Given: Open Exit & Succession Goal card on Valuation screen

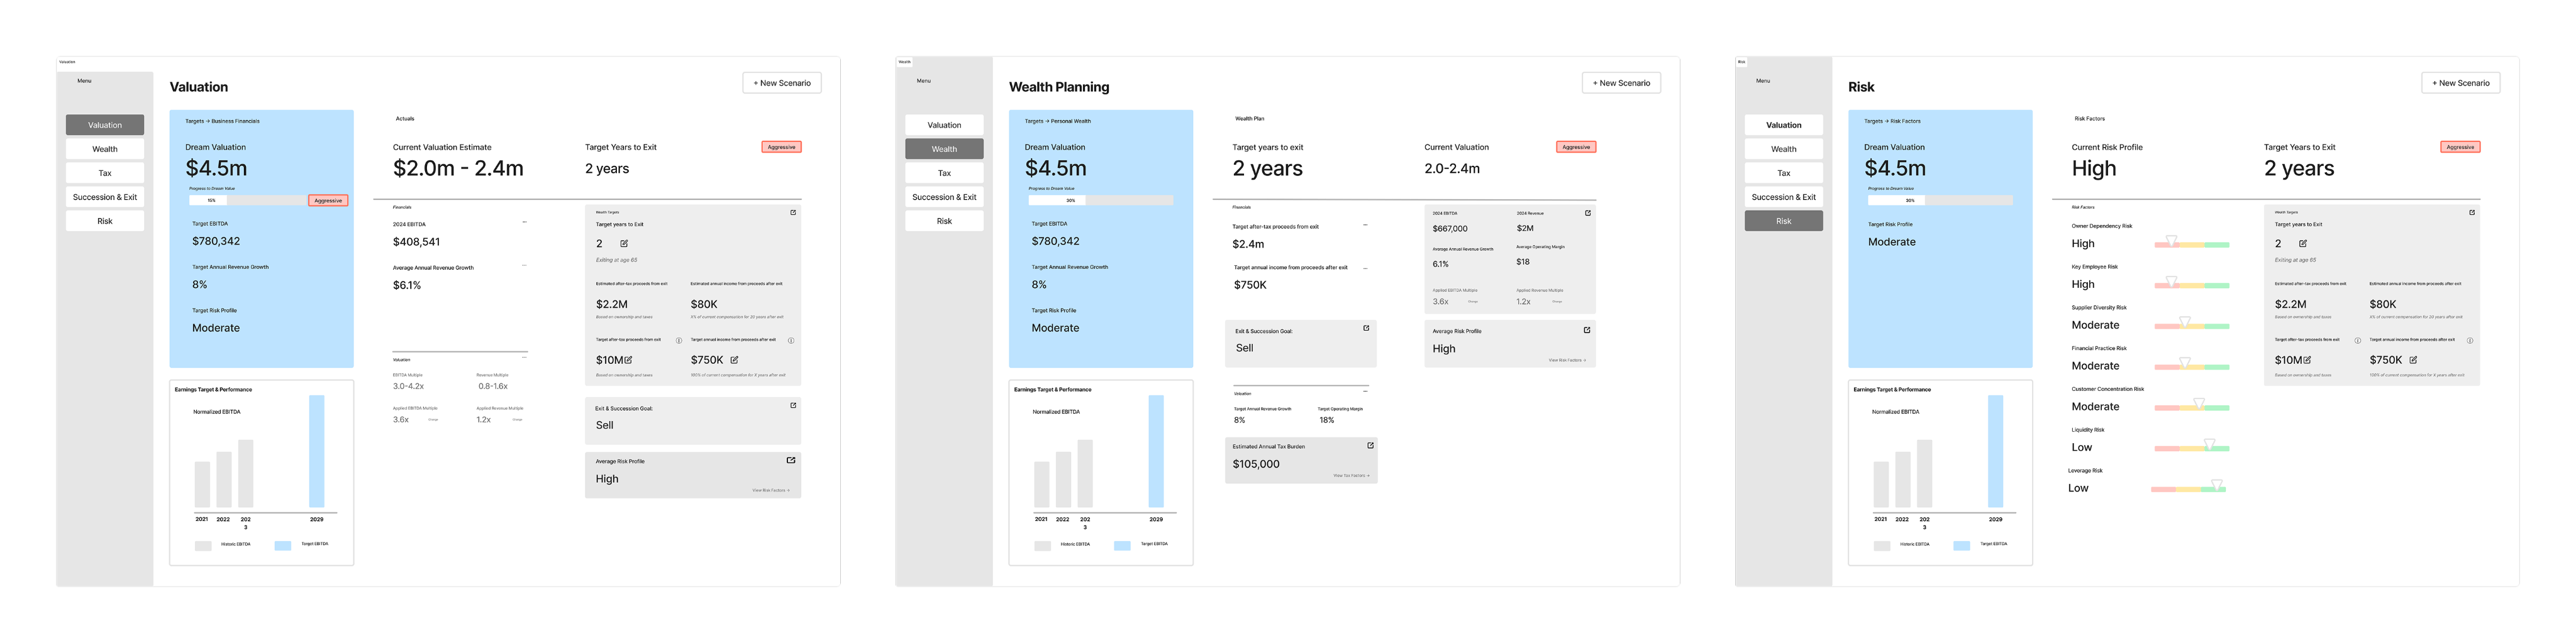Looking at the screenshot, I should tap(793, 405).
